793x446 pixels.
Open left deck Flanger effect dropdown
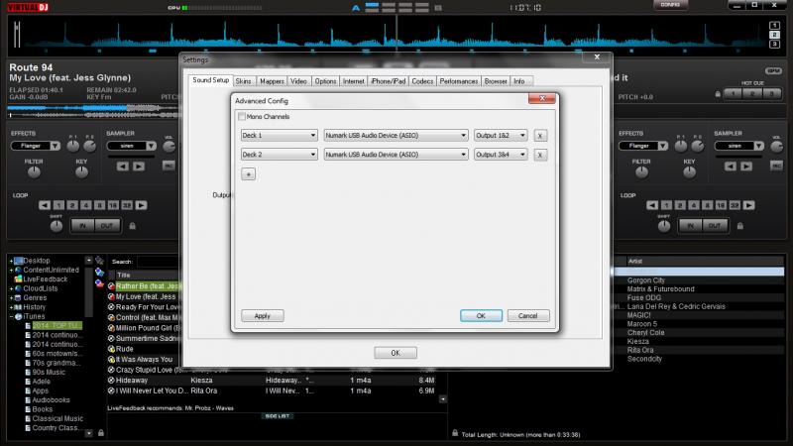[36, 146]
